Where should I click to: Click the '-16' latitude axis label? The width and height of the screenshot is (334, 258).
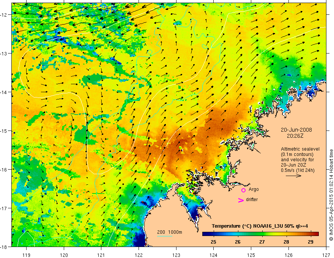(x=4, y=170)
